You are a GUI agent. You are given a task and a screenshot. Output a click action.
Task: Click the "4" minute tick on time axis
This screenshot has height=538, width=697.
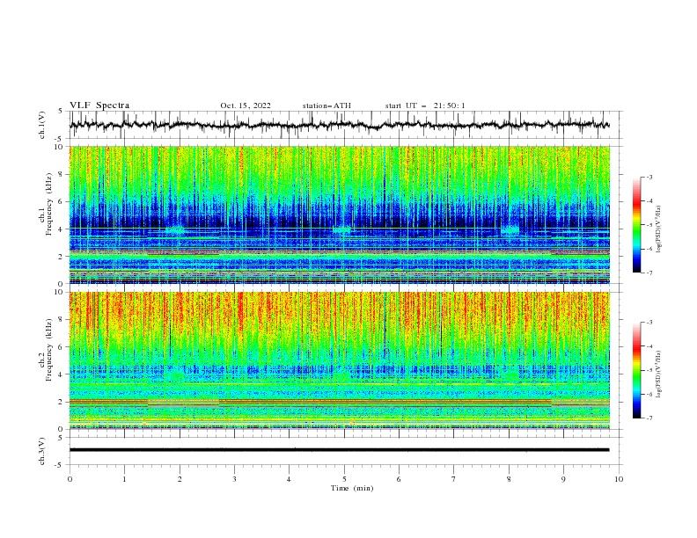(x=289, y=479)
